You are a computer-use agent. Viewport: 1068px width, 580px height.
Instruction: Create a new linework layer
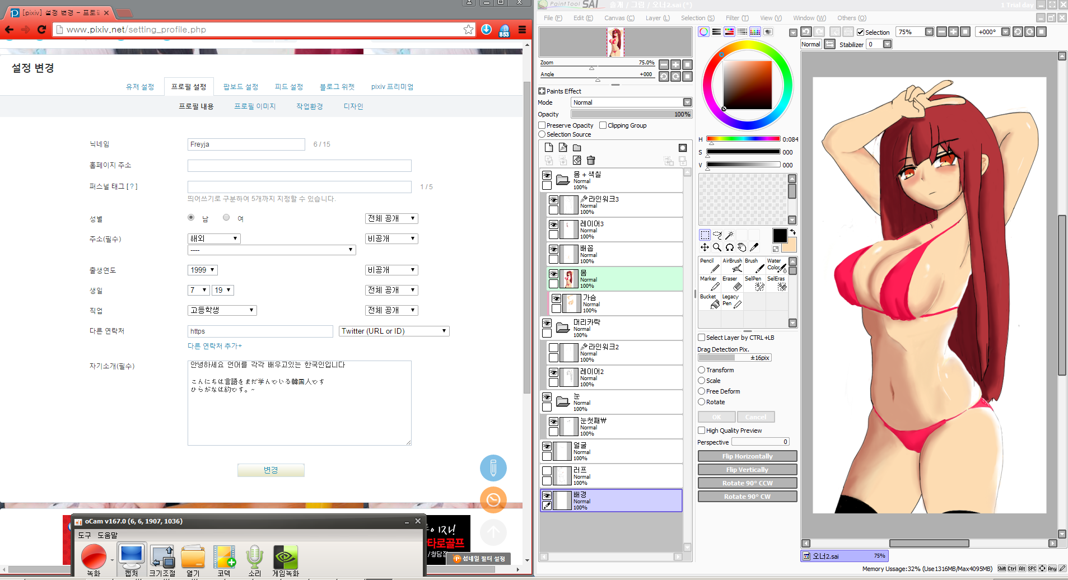563,147
